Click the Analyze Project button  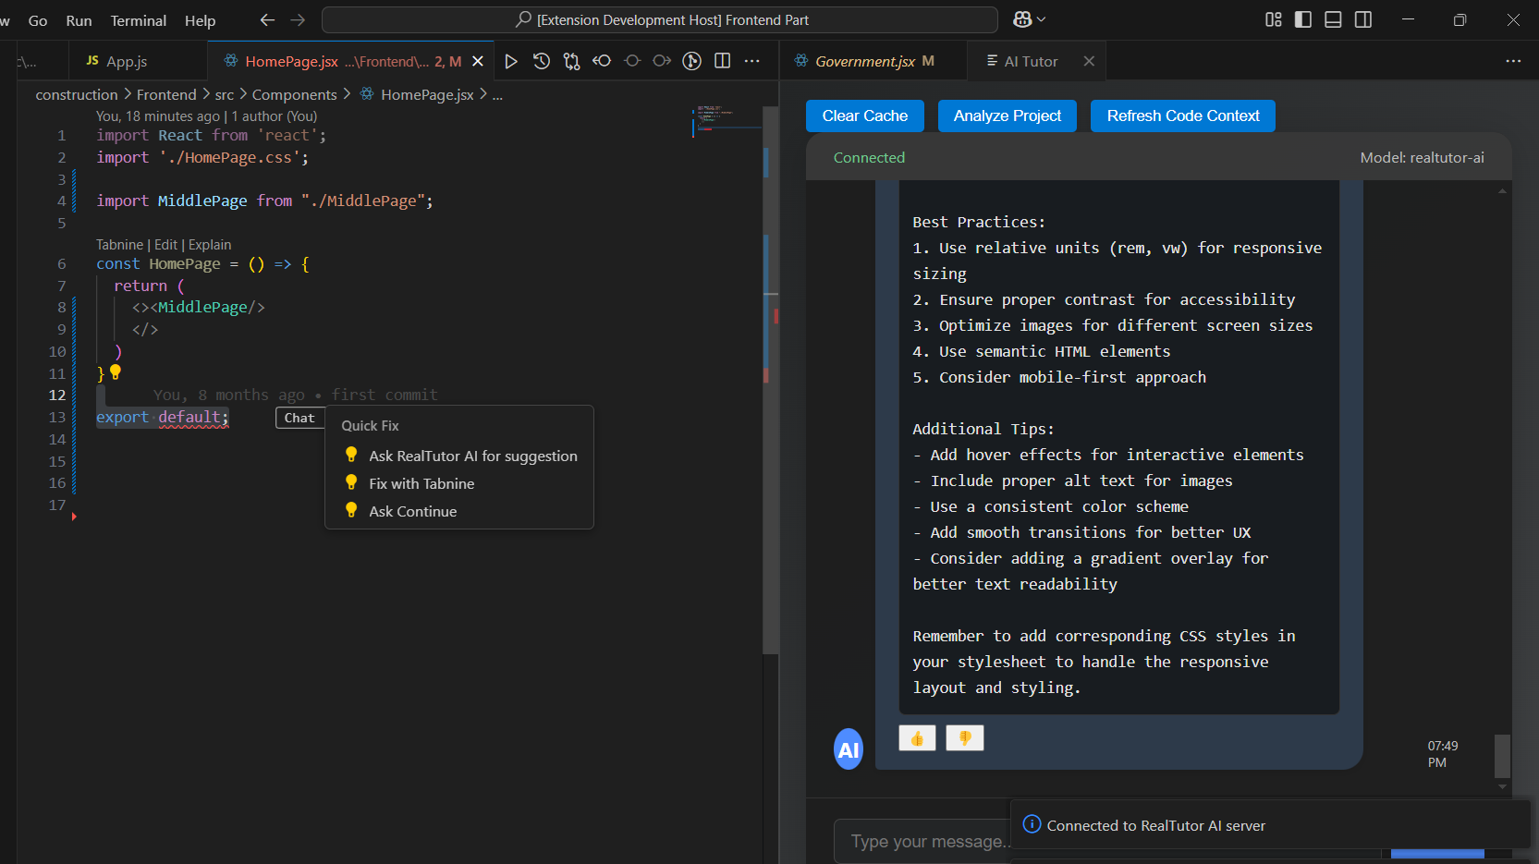tap(1007, 116)
